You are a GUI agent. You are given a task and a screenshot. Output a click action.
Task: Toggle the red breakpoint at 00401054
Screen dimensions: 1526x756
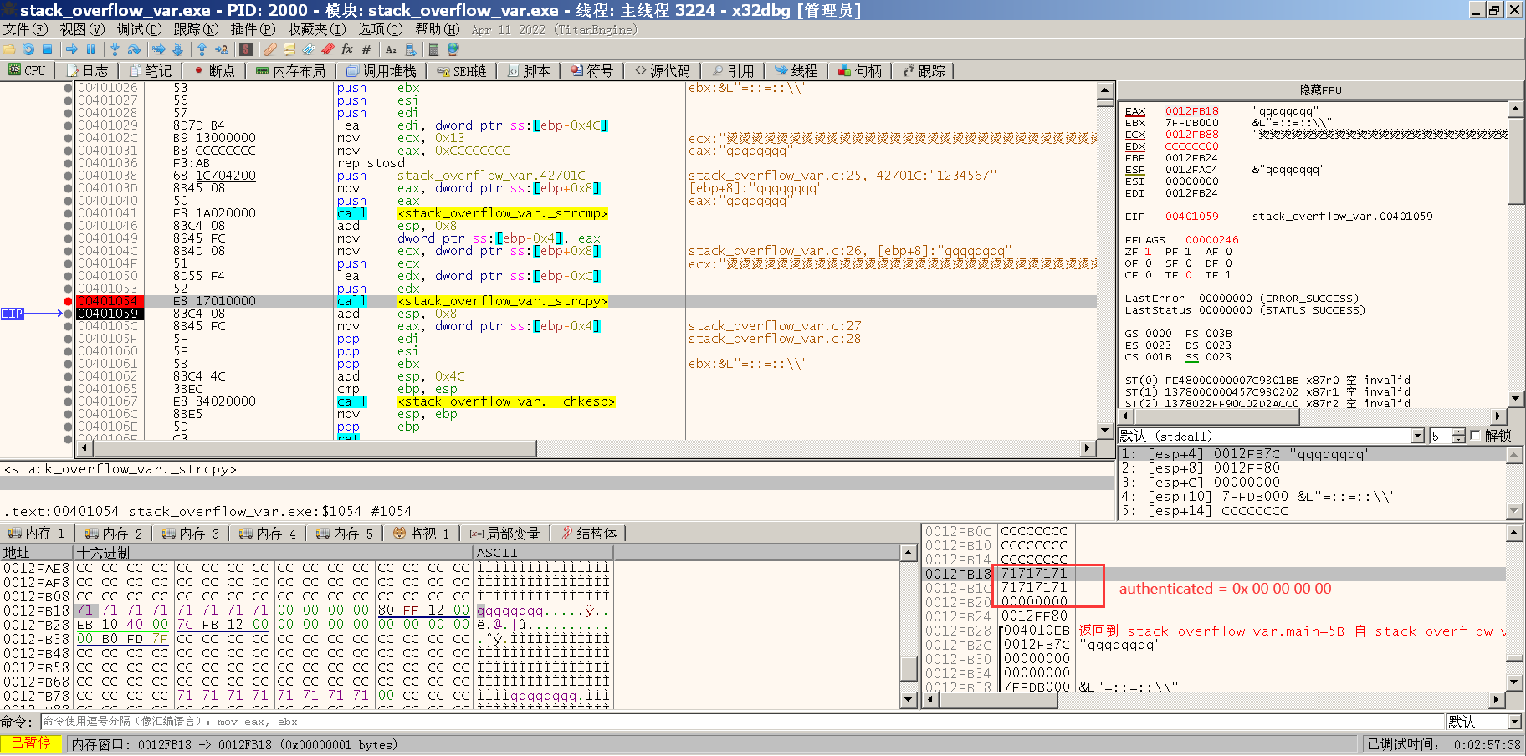tap(67, 301)
